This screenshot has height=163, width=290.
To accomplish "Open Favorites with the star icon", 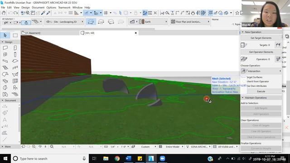I will click(x=237, y=13).
